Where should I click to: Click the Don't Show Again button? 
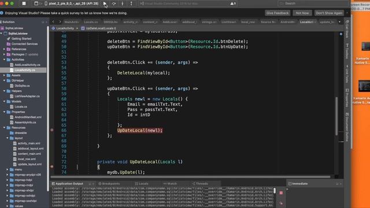(x=329, y=13)
